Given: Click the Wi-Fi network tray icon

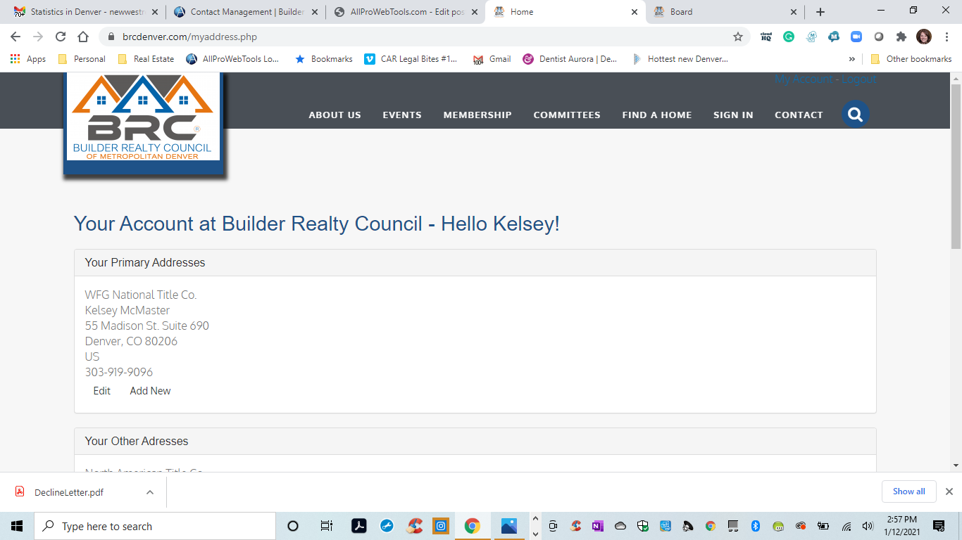Looking at the screenshot, I should pos(847,526).
